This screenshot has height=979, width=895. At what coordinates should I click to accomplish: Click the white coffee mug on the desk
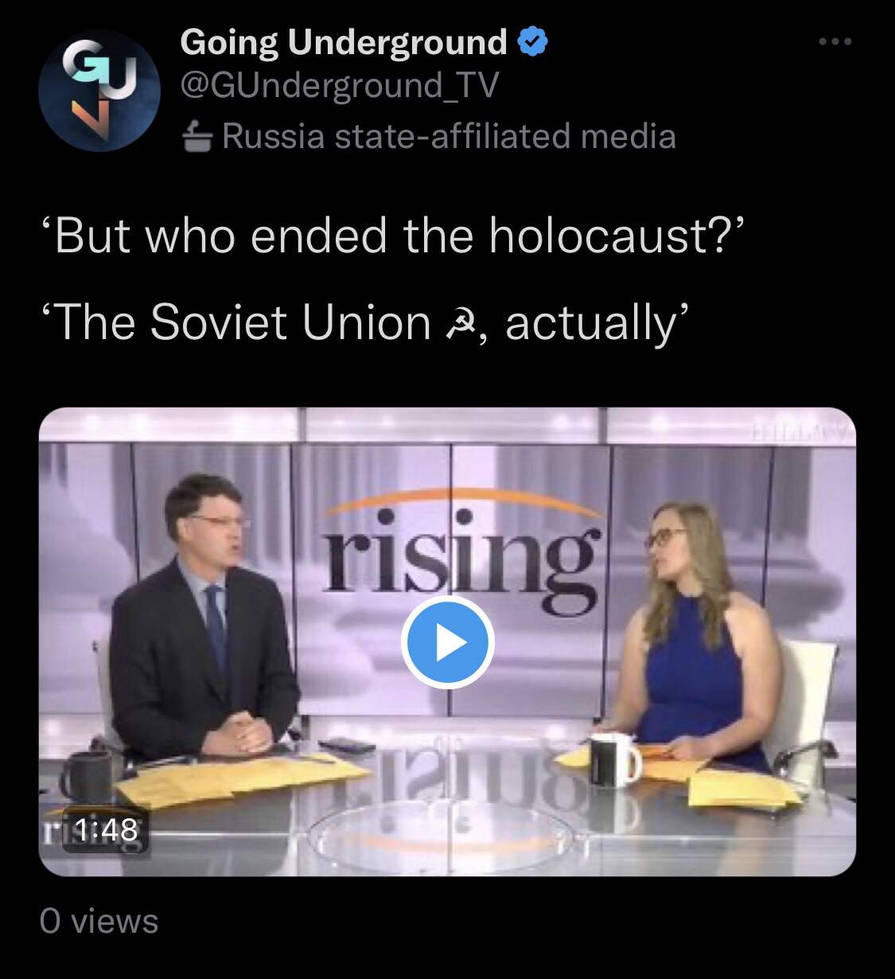click(x=613, y=761)
